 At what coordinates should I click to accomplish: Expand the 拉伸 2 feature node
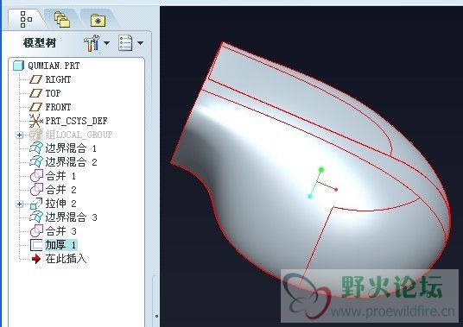coord(20,204)
